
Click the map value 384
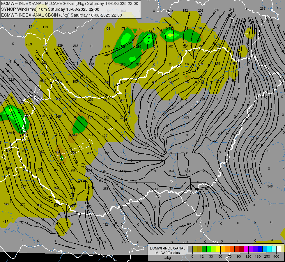pyautogui.click(x=6, y=204)
